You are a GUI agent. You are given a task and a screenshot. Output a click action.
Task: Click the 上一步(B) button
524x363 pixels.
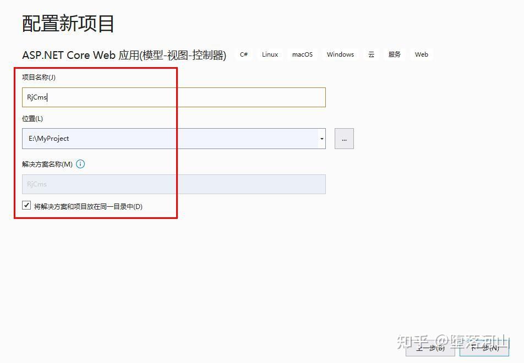tap(430, 348)
